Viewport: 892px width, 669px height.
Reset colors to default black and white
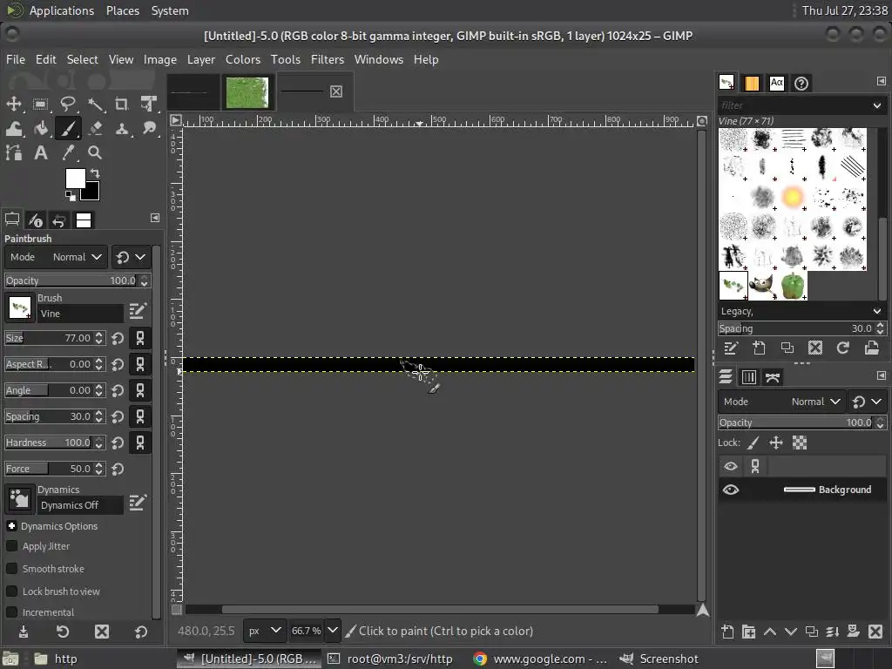[x=70, y=196]
